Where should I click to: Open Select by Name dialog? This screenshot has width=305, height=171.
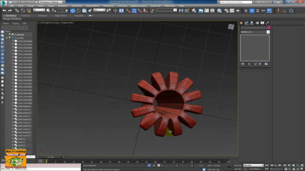tap(54, 10)
